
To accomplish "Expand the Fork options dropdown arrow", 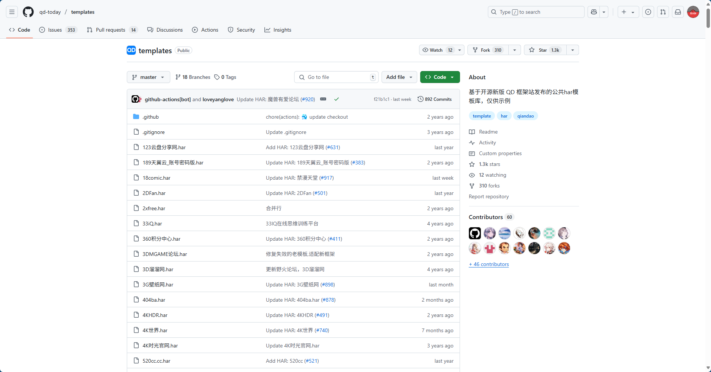I will pyautogui.click(x=515, y=50).
